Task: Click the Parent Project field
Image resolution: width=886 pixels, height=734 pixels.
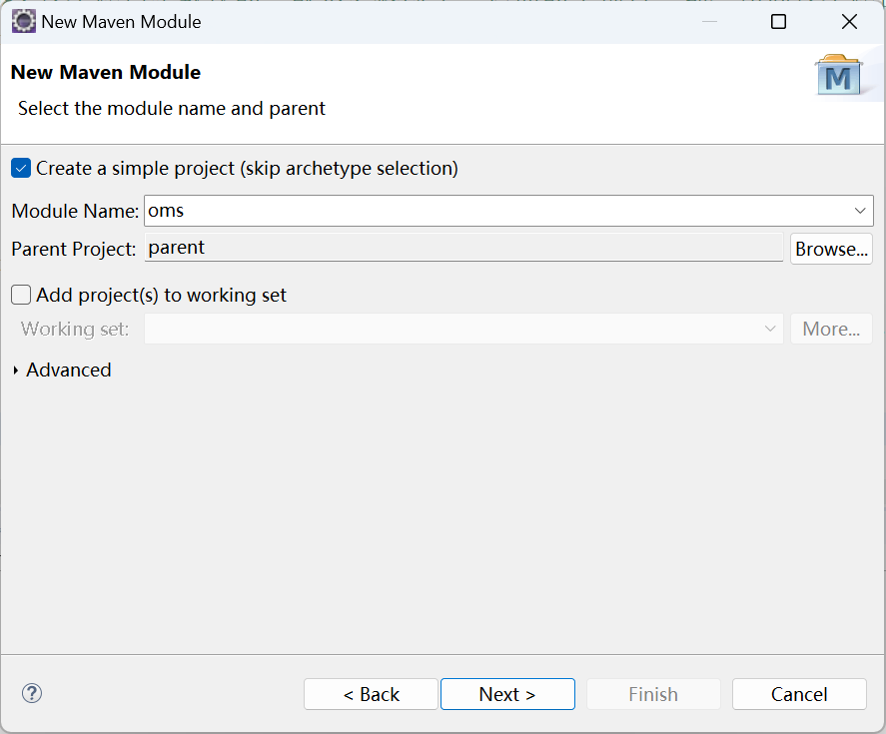Action: (x=463, y=248)
